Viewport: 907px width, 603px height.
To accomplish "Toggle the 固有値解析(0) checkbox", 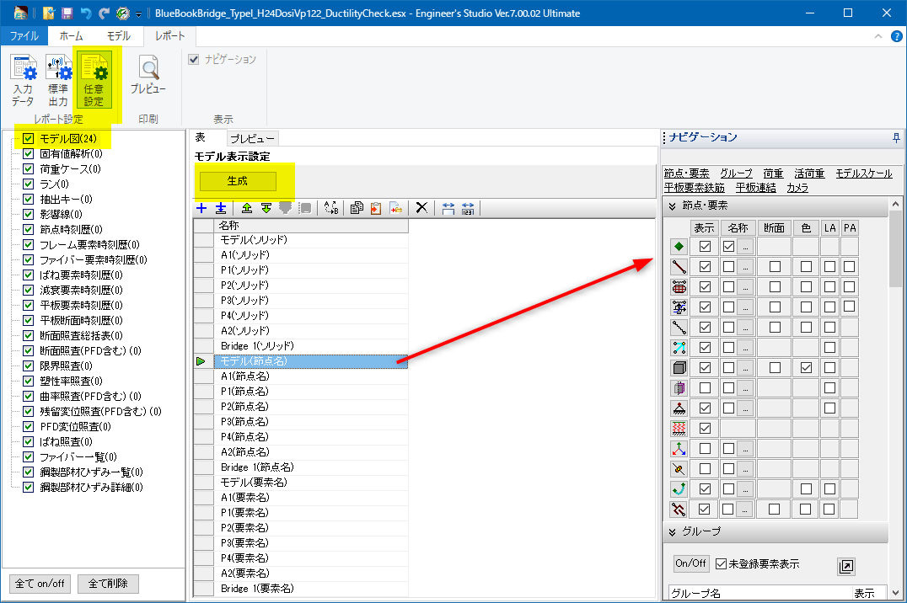I will point(29,154).
